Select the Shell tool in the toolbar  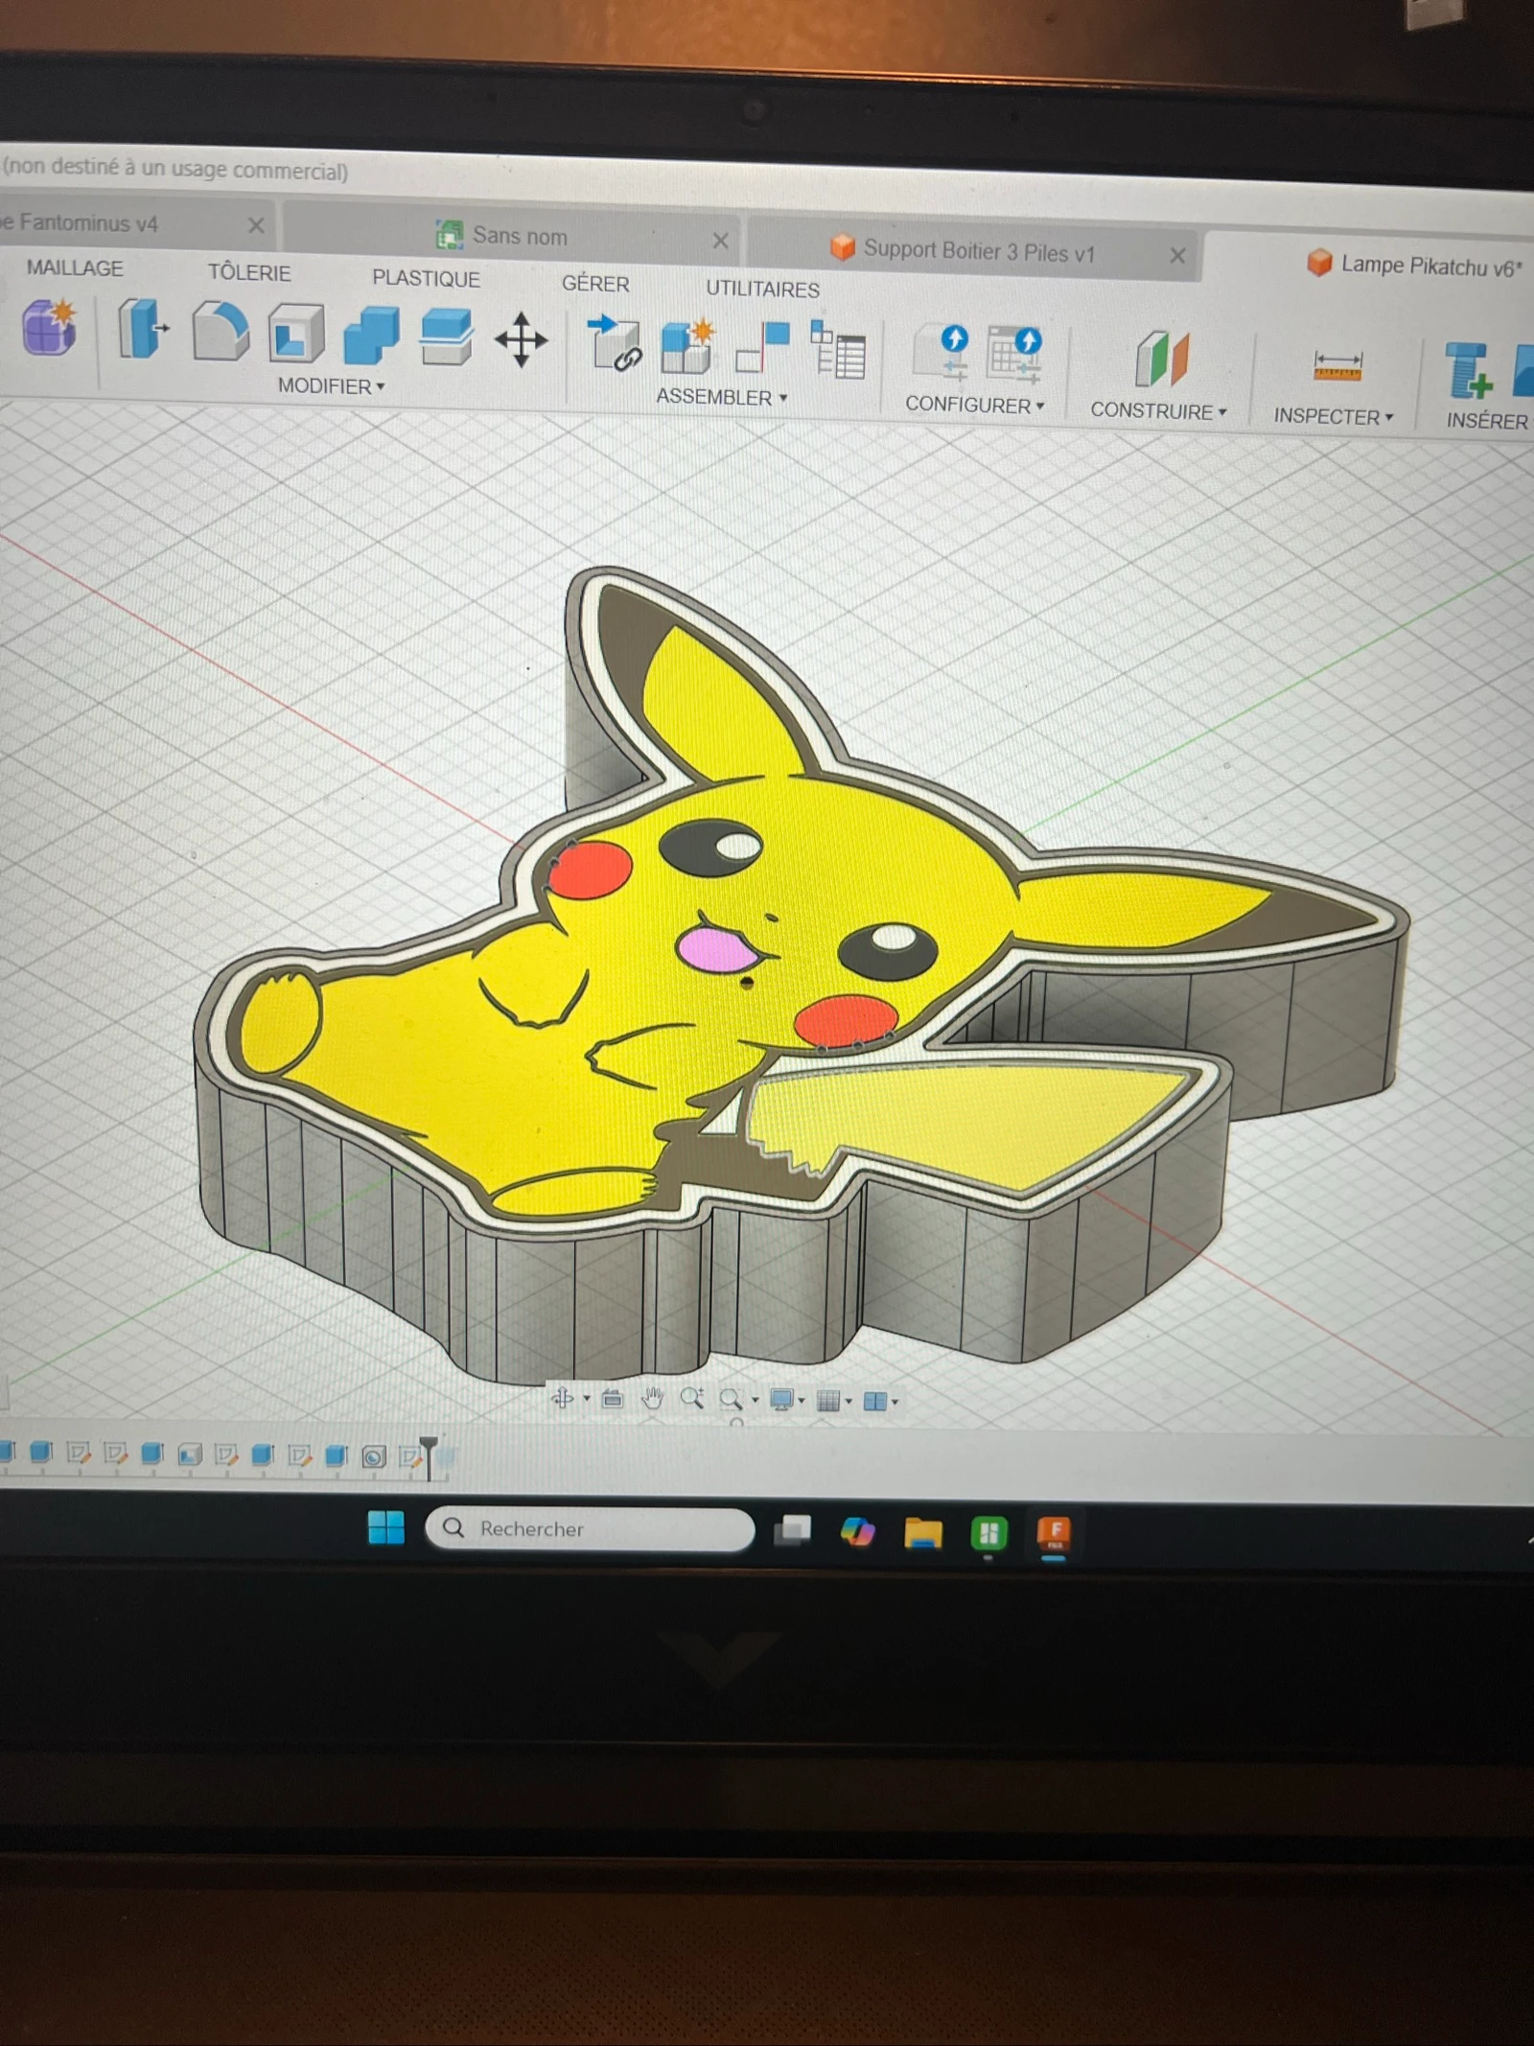(x=295, y=335)
